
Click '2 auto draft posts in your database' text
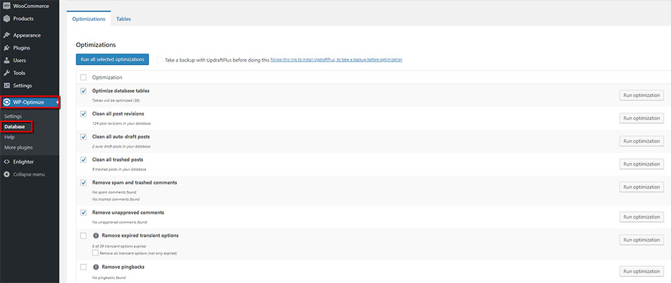tap(121, 147)
